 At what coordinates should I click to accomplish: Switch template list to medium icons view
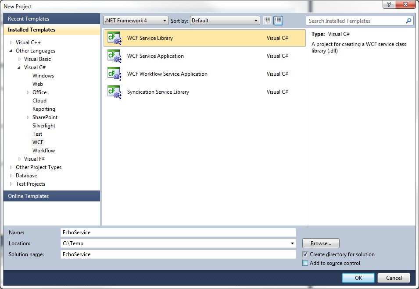coord(277,20)
